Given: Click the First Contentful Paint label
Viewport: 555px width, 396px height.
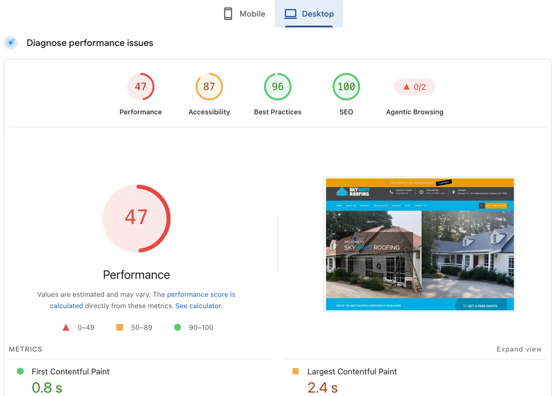Looking at the screenshot, I should pyautogui.click(x=71, y=371).
